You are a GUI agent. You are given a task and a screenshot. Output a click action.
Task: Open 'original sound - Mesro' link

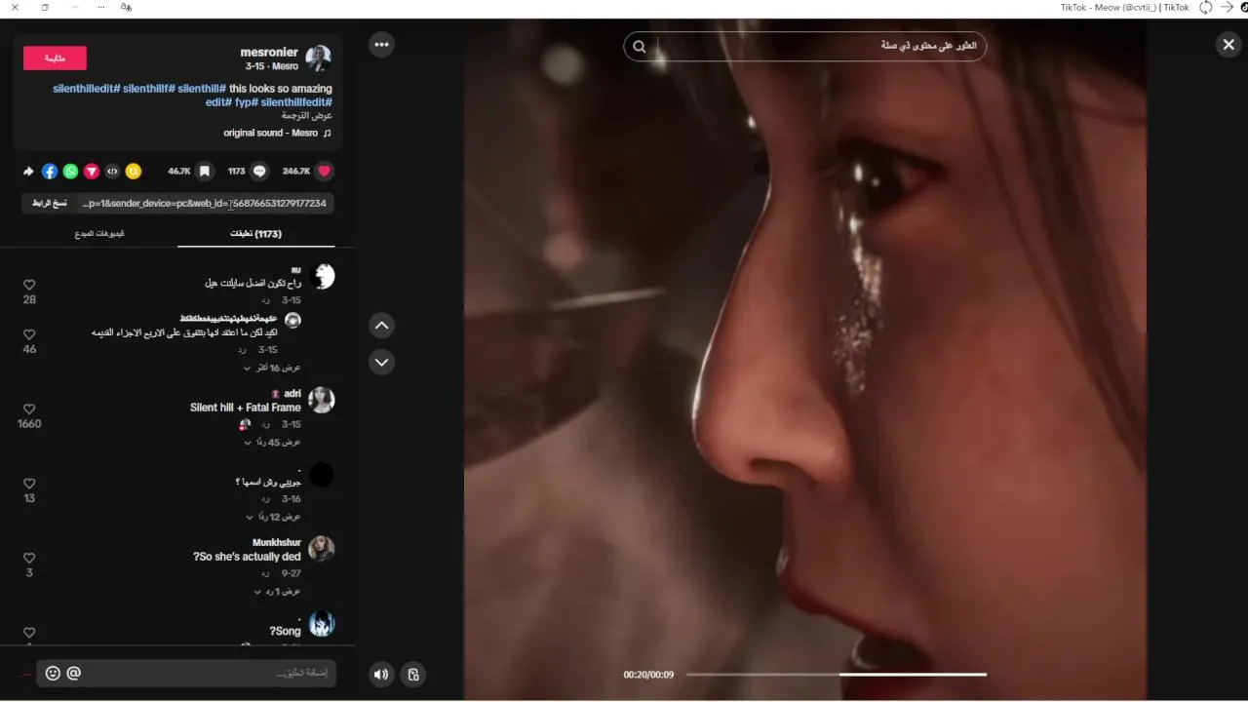tap(271, 134)
